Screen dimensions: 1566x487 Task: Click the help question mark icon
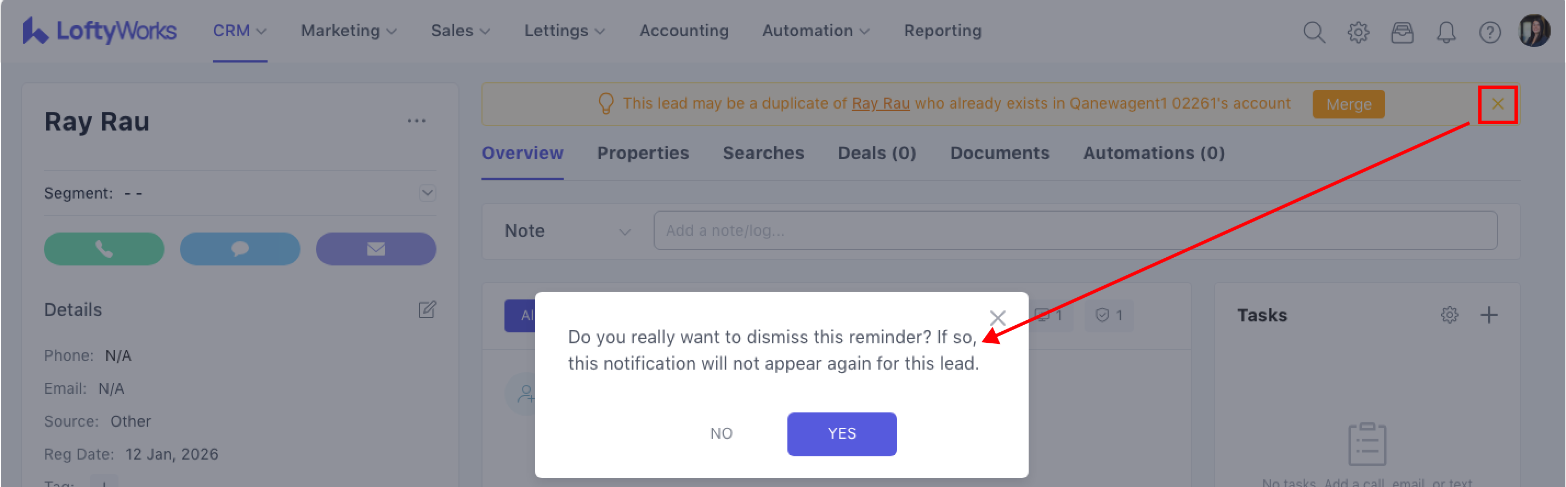tap(1489, 32)
